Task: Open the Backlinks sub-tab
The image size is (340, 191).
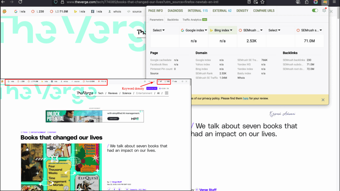Action: click(x=173, y=20)
